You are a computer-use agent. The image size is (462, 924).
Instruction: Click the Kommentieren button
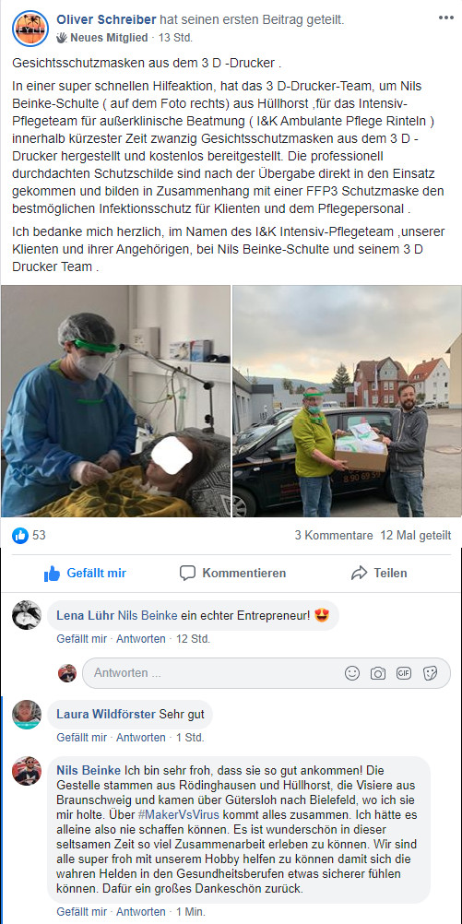[x=232, y=573]
